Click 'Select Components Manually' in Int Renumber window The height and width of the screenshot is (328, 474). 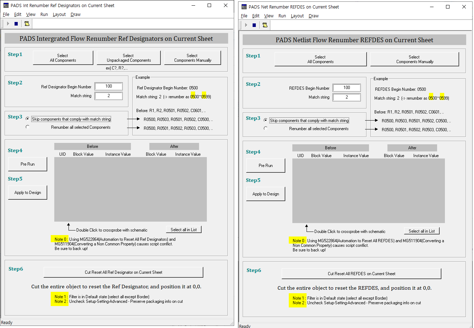point(192,58)
